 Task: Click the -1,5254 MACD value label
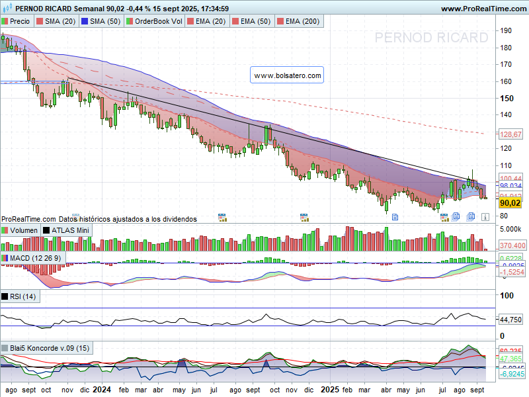click(511, 272)
